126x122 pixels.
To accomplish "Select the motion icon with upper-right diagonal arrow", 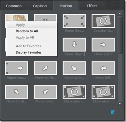I will (x=45, y=68).
